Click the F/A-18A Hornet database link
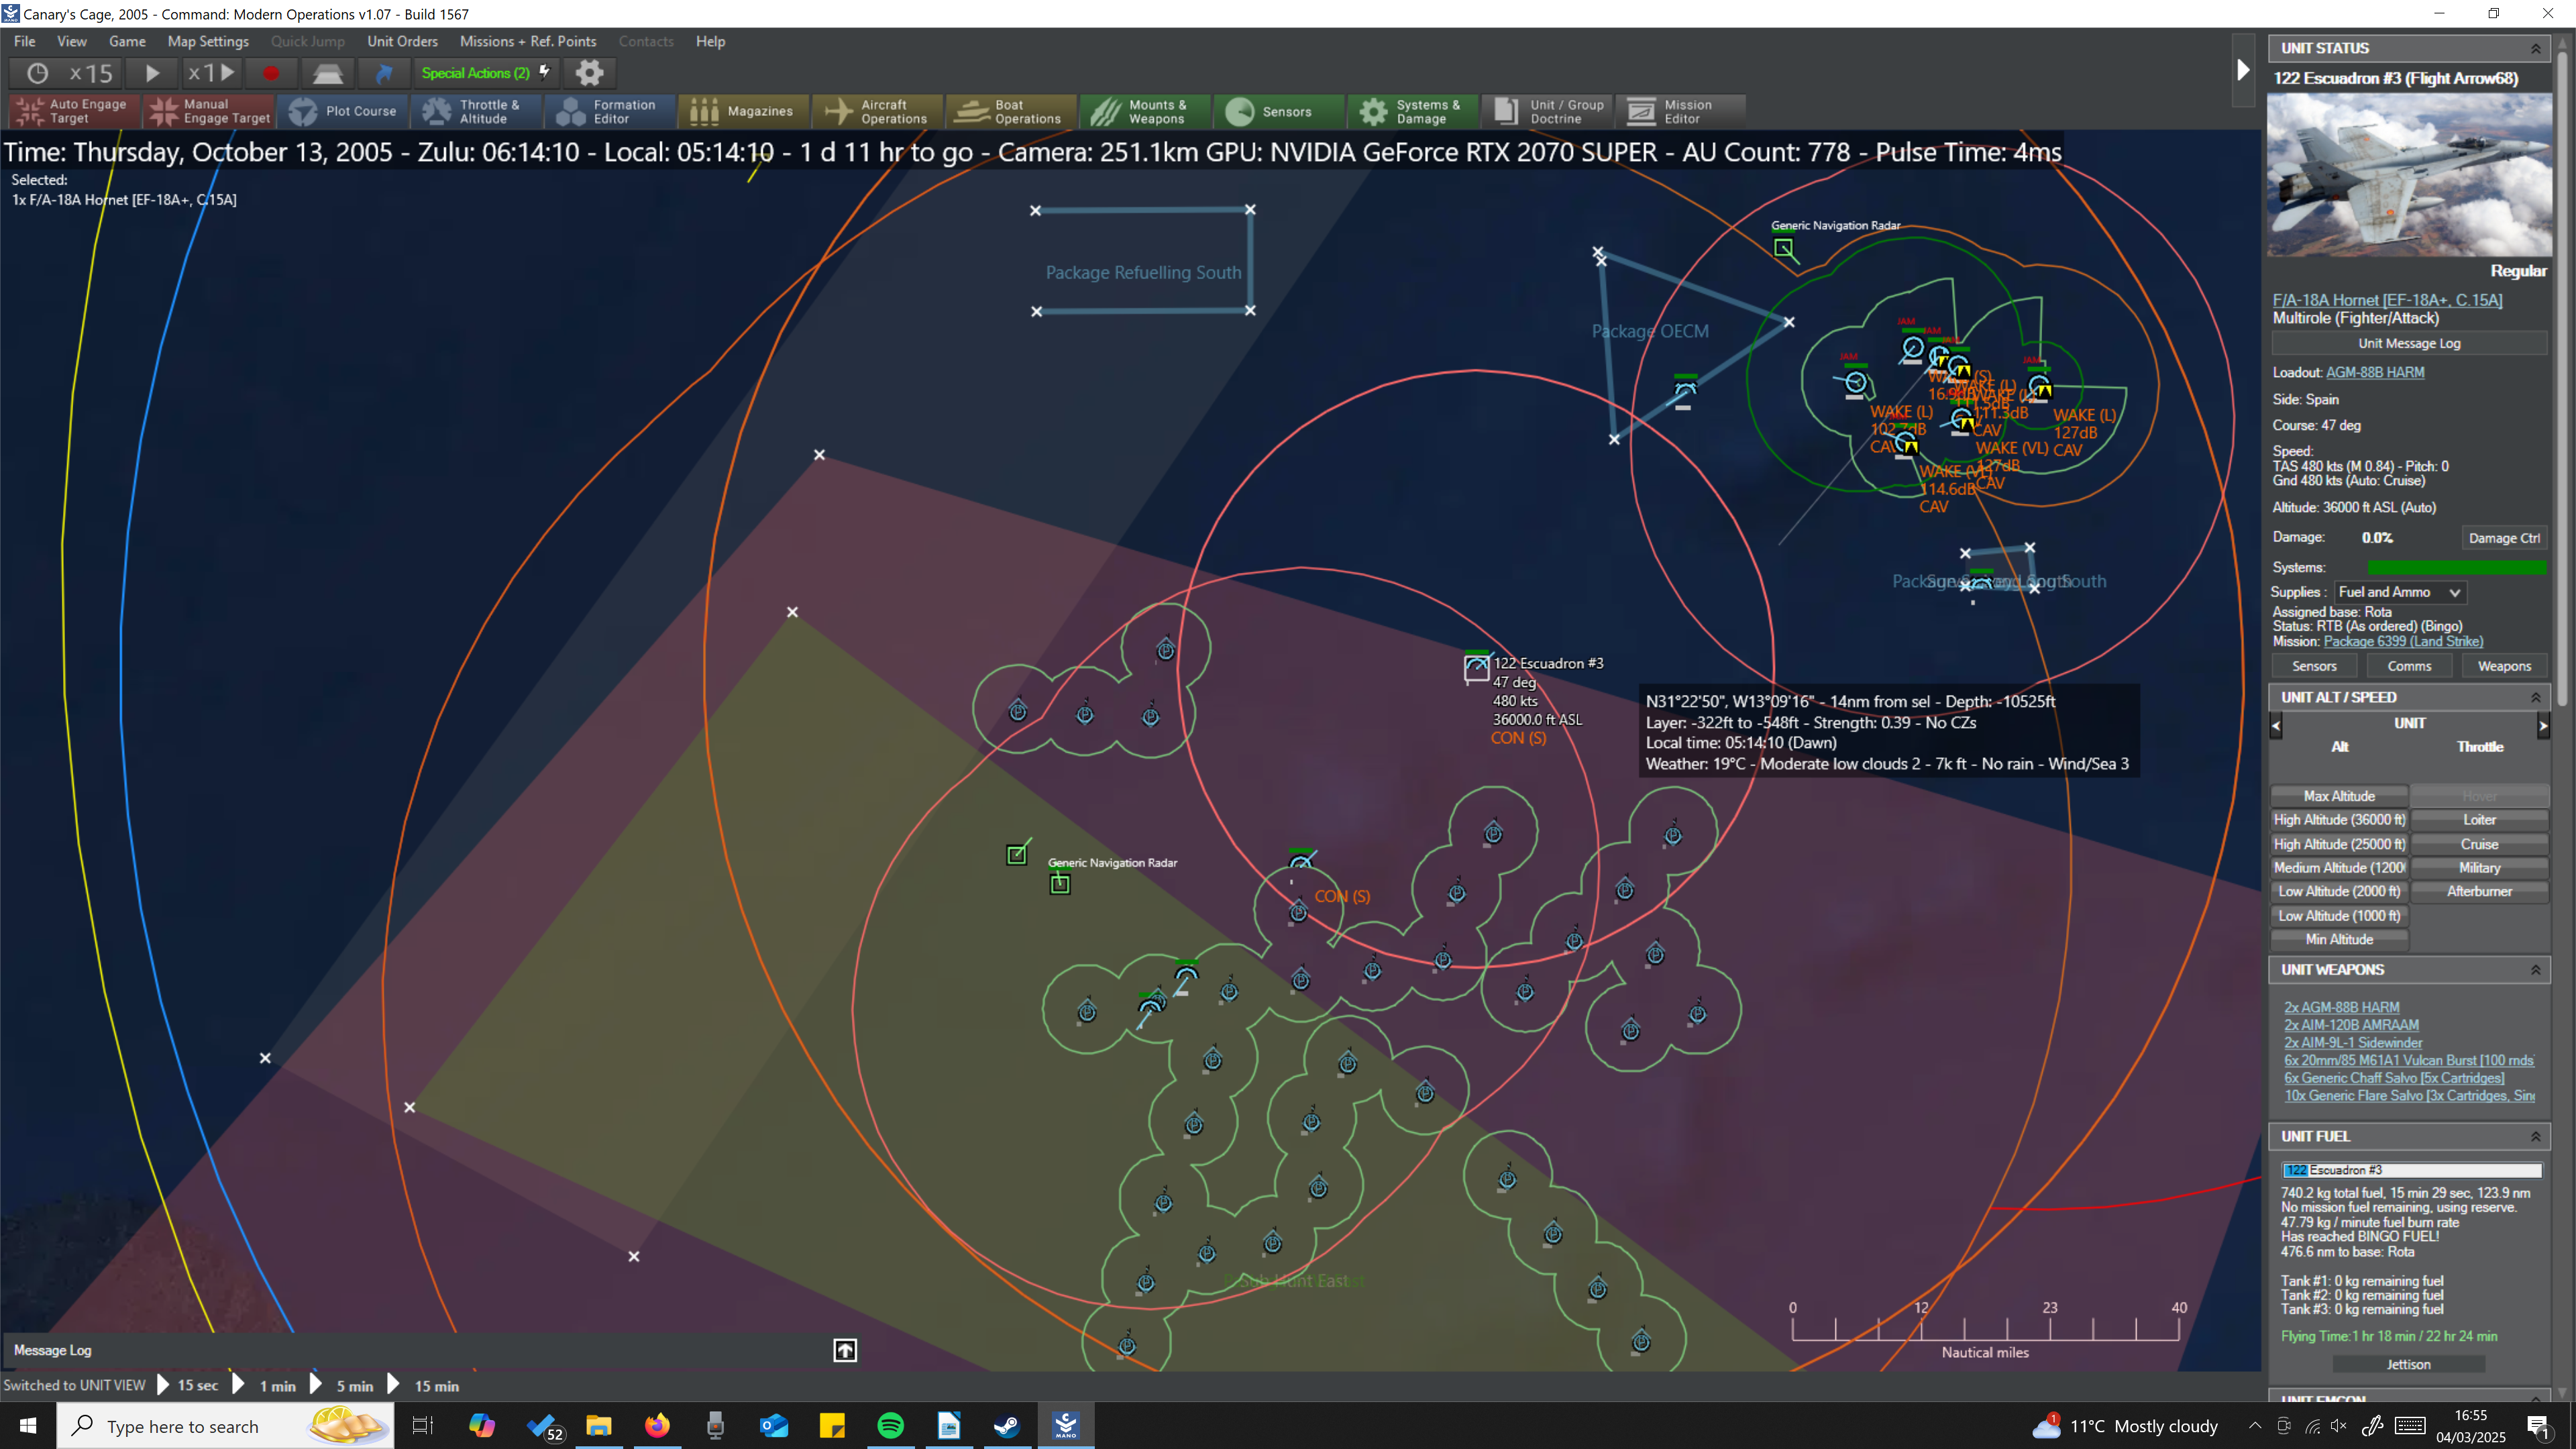2576x1449 pixels. [x=2387, y=300]
